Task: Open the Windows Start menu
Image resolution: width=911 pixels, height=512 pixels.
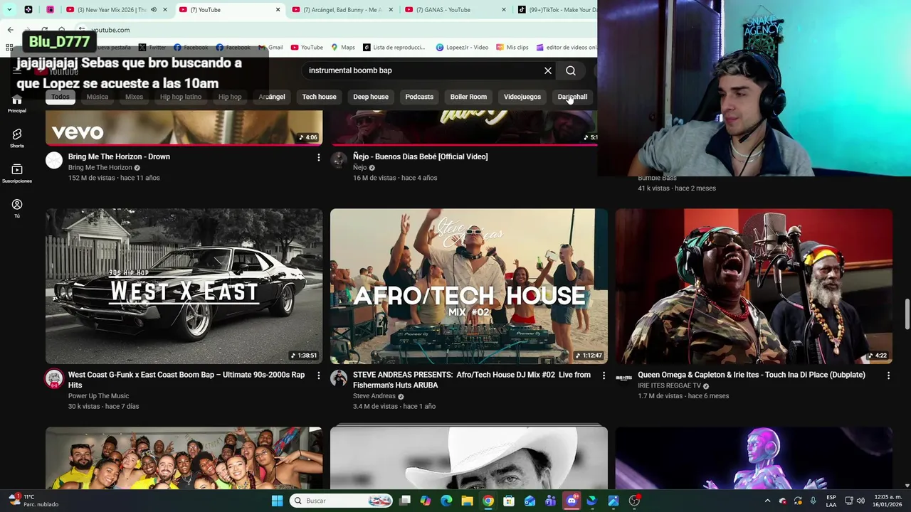Action: (277, 501)
